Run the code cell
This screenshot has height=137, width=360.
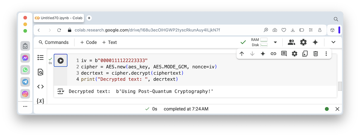point(61,61)
